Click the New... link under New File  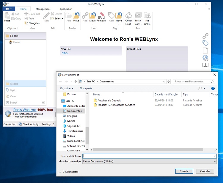point(65,53)
